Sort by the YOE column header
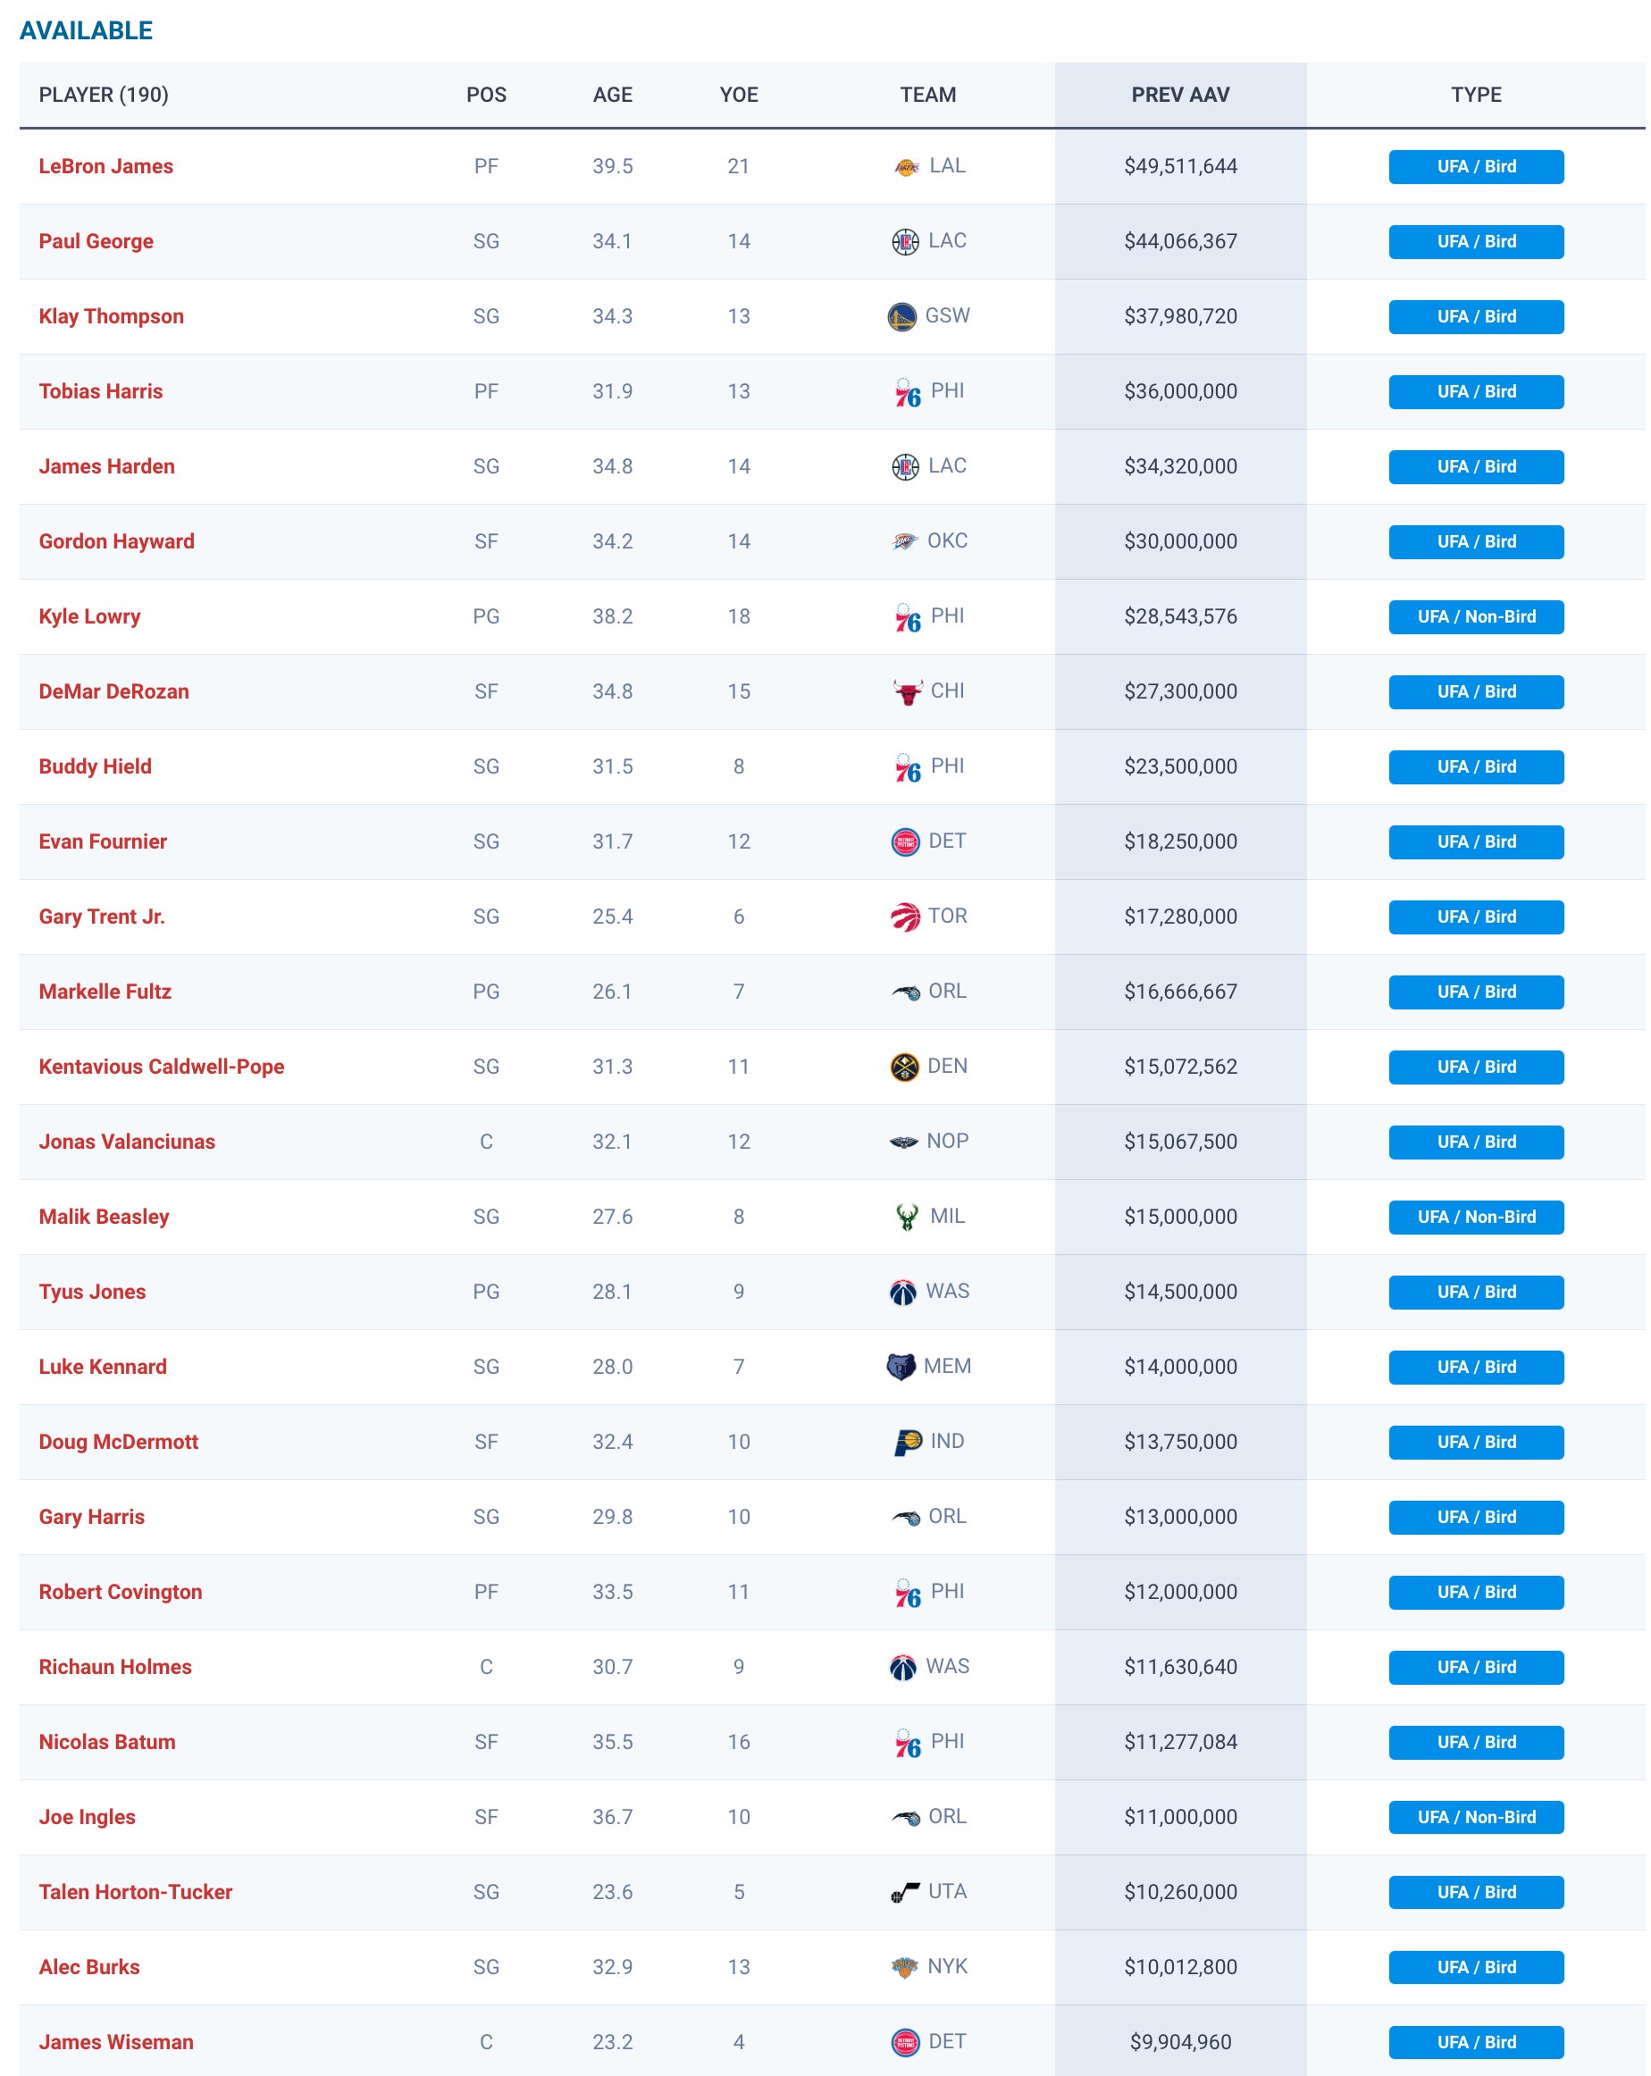This screenshot has width=1651, height=2076. 739,95
